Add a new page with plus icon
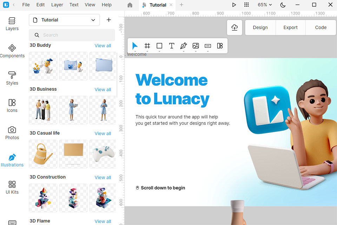 coord(109,20)
